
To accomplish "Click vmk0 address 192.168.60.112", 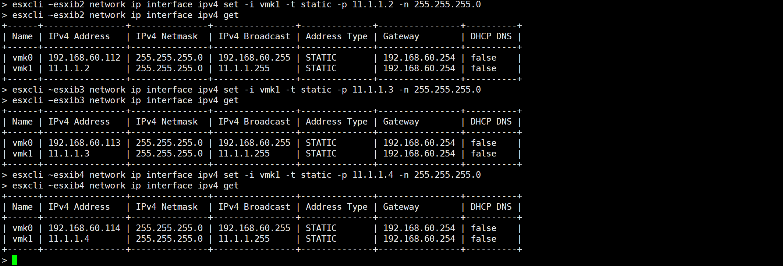I will (x=84, y=58).
